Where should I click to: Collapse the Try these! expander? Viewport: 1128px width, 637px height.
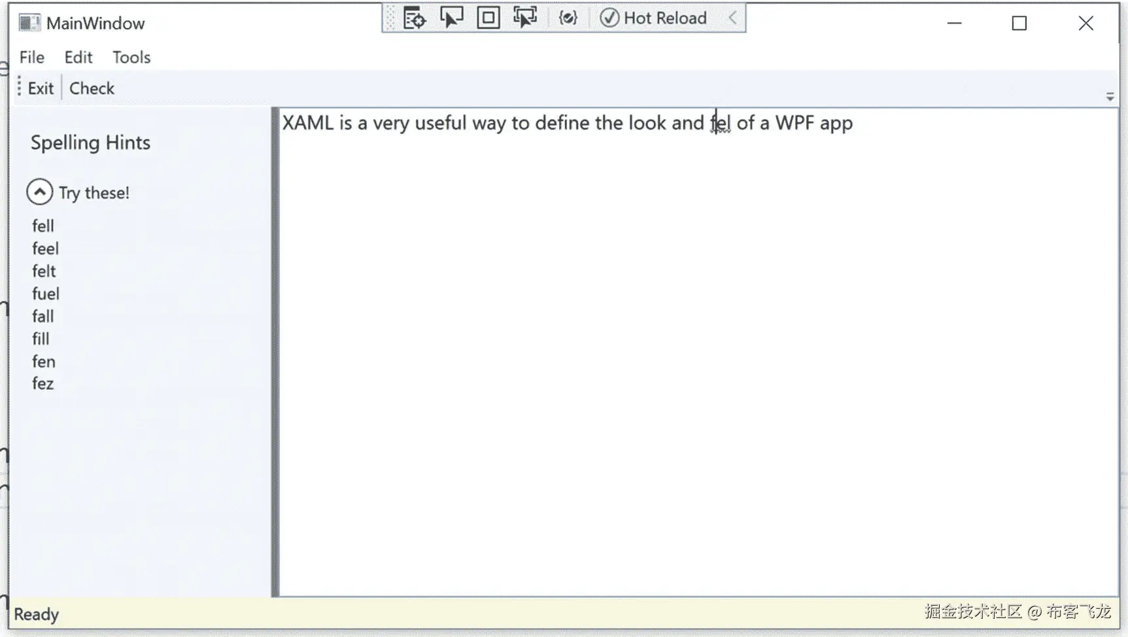click(x=40, y=192)
